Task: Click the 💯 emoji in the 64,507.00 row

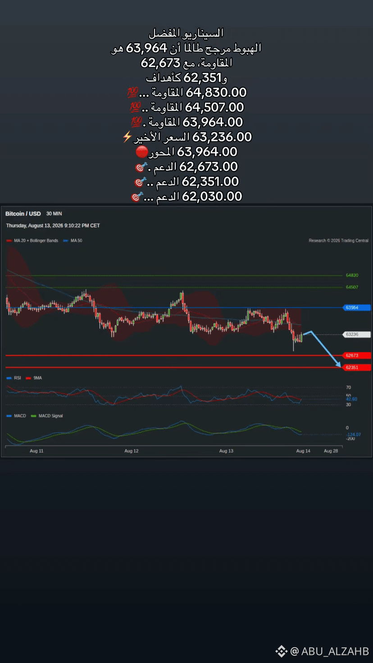Action: point(135,108)
